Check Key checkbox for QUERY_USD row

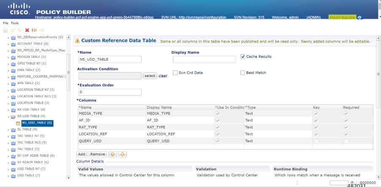click(316, 141)
